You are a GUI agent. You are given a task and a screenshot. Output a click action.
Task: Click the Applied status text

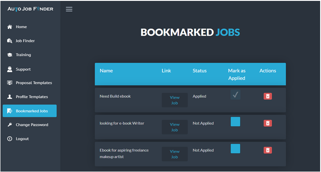[x=200, y=96]
